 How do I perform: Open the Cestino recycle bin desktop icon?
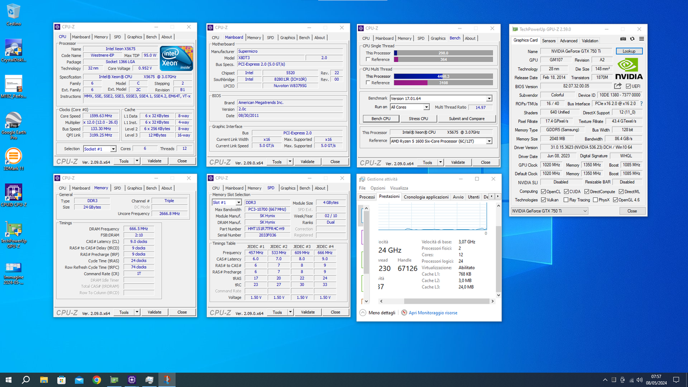(x=13, y=15)
